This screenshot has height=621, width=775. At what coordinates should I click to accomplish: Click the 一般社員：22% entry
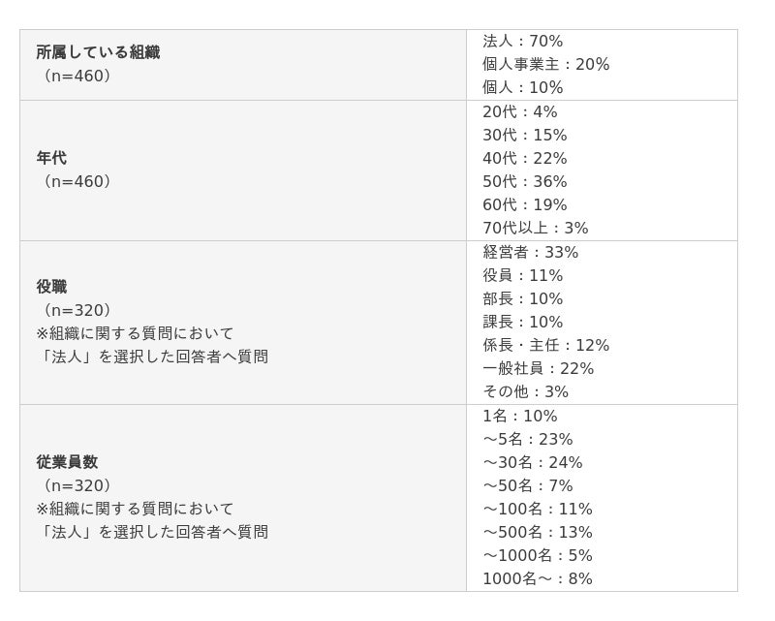(x=539, y=368)
